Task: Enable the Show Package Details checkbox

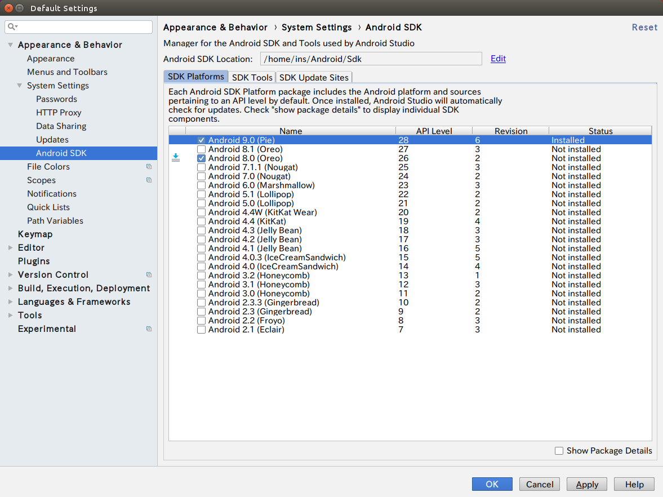Action: 559,451
